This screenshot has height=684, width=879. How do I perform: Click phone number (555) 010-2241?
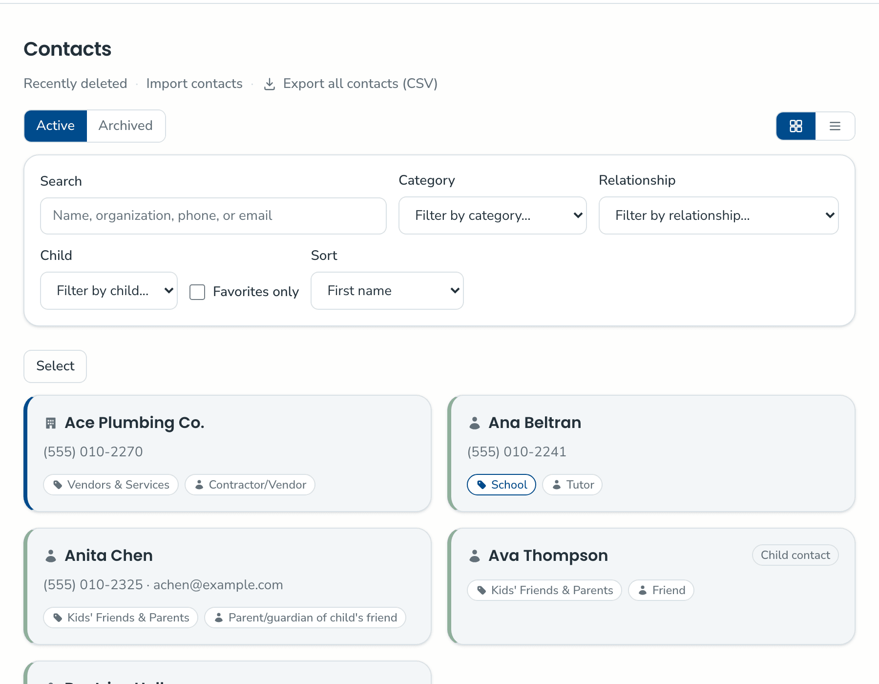[x=517, y=452]
